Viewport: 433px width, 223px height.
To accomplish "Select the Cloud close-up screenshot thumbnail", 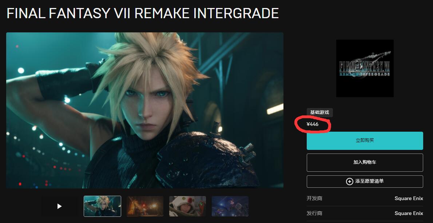I will [103, 206].
